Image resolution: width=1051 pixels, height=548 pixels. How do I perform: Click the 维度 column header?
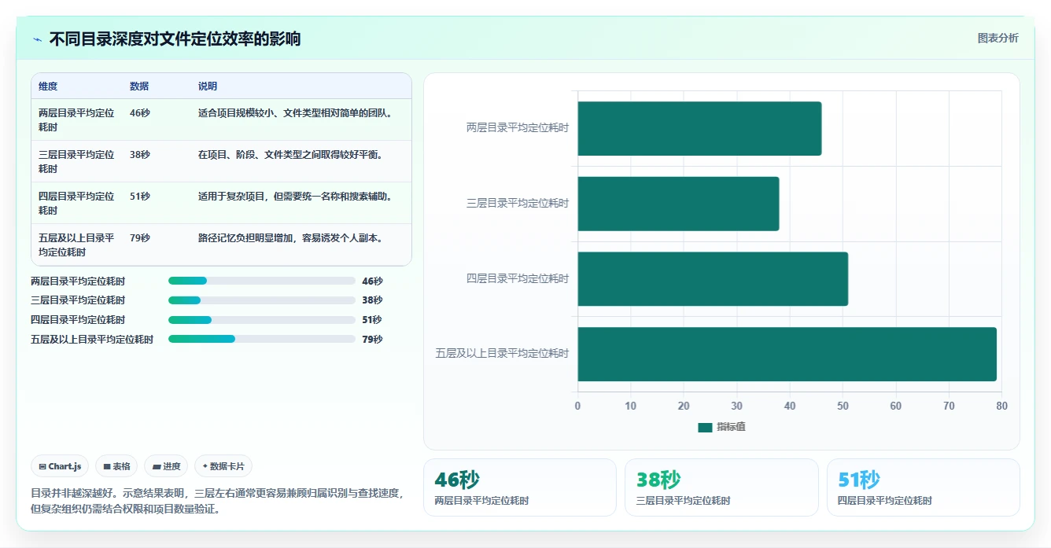tap(48, 86)
